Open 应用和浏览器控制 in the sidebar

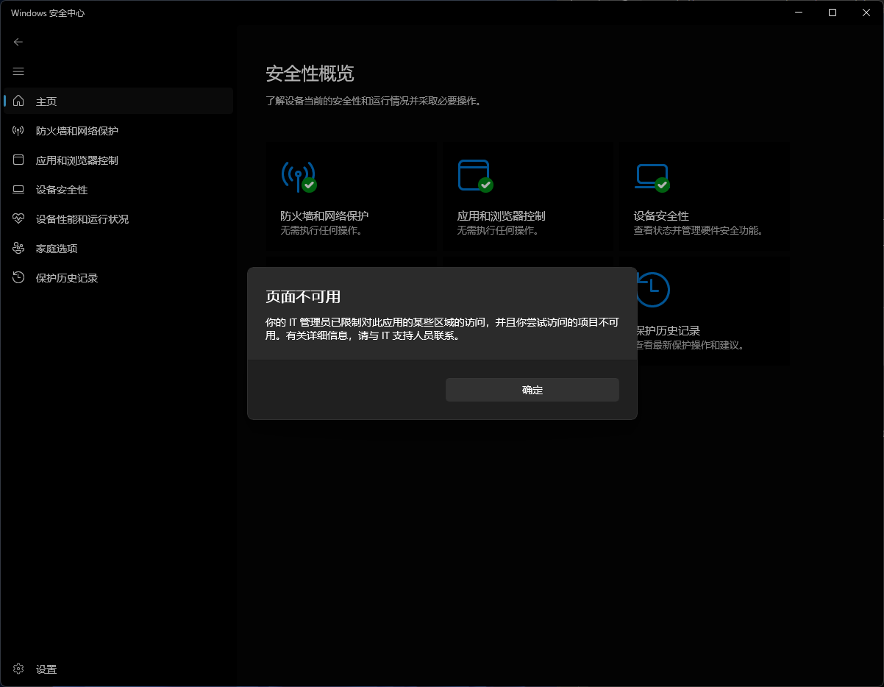pos(77,160)
